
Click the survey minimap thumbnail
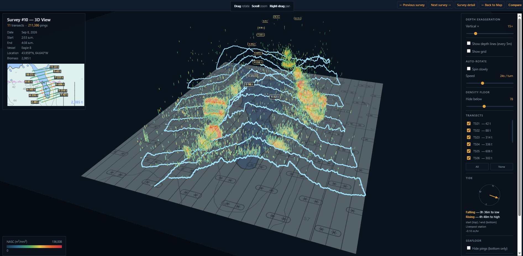(x=46, y=85)
